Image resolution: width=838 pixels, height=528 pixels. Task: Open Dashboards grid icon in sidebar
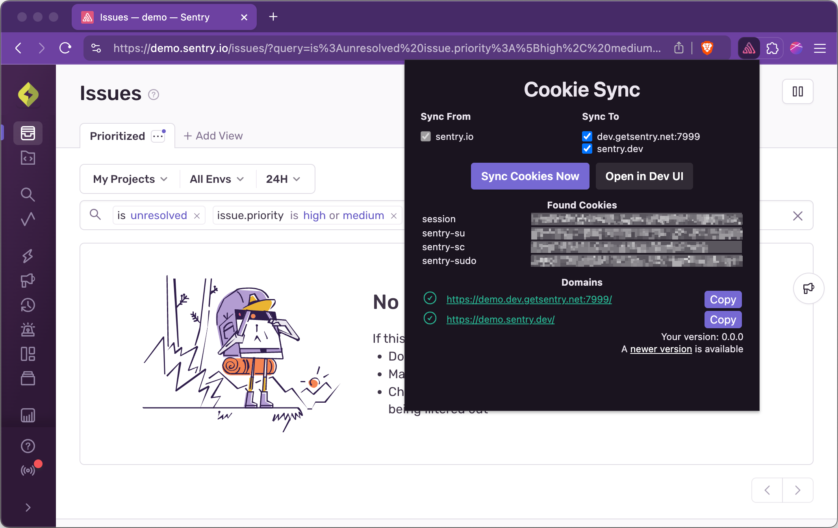[28, 354]
